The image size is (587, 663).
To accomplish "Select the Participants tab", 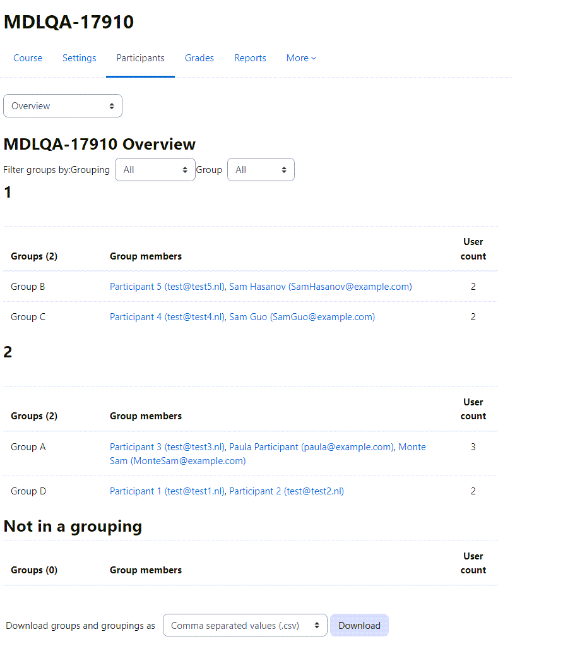I will tap(140, 58).
